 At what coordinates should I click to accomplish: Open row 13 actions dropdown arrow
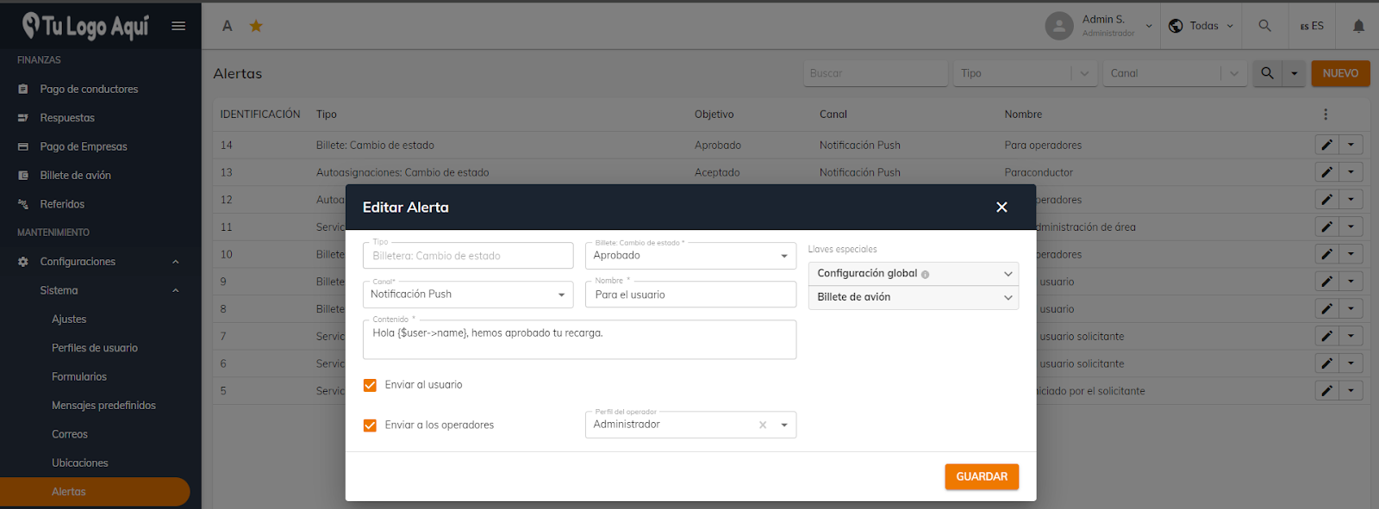1351,172
